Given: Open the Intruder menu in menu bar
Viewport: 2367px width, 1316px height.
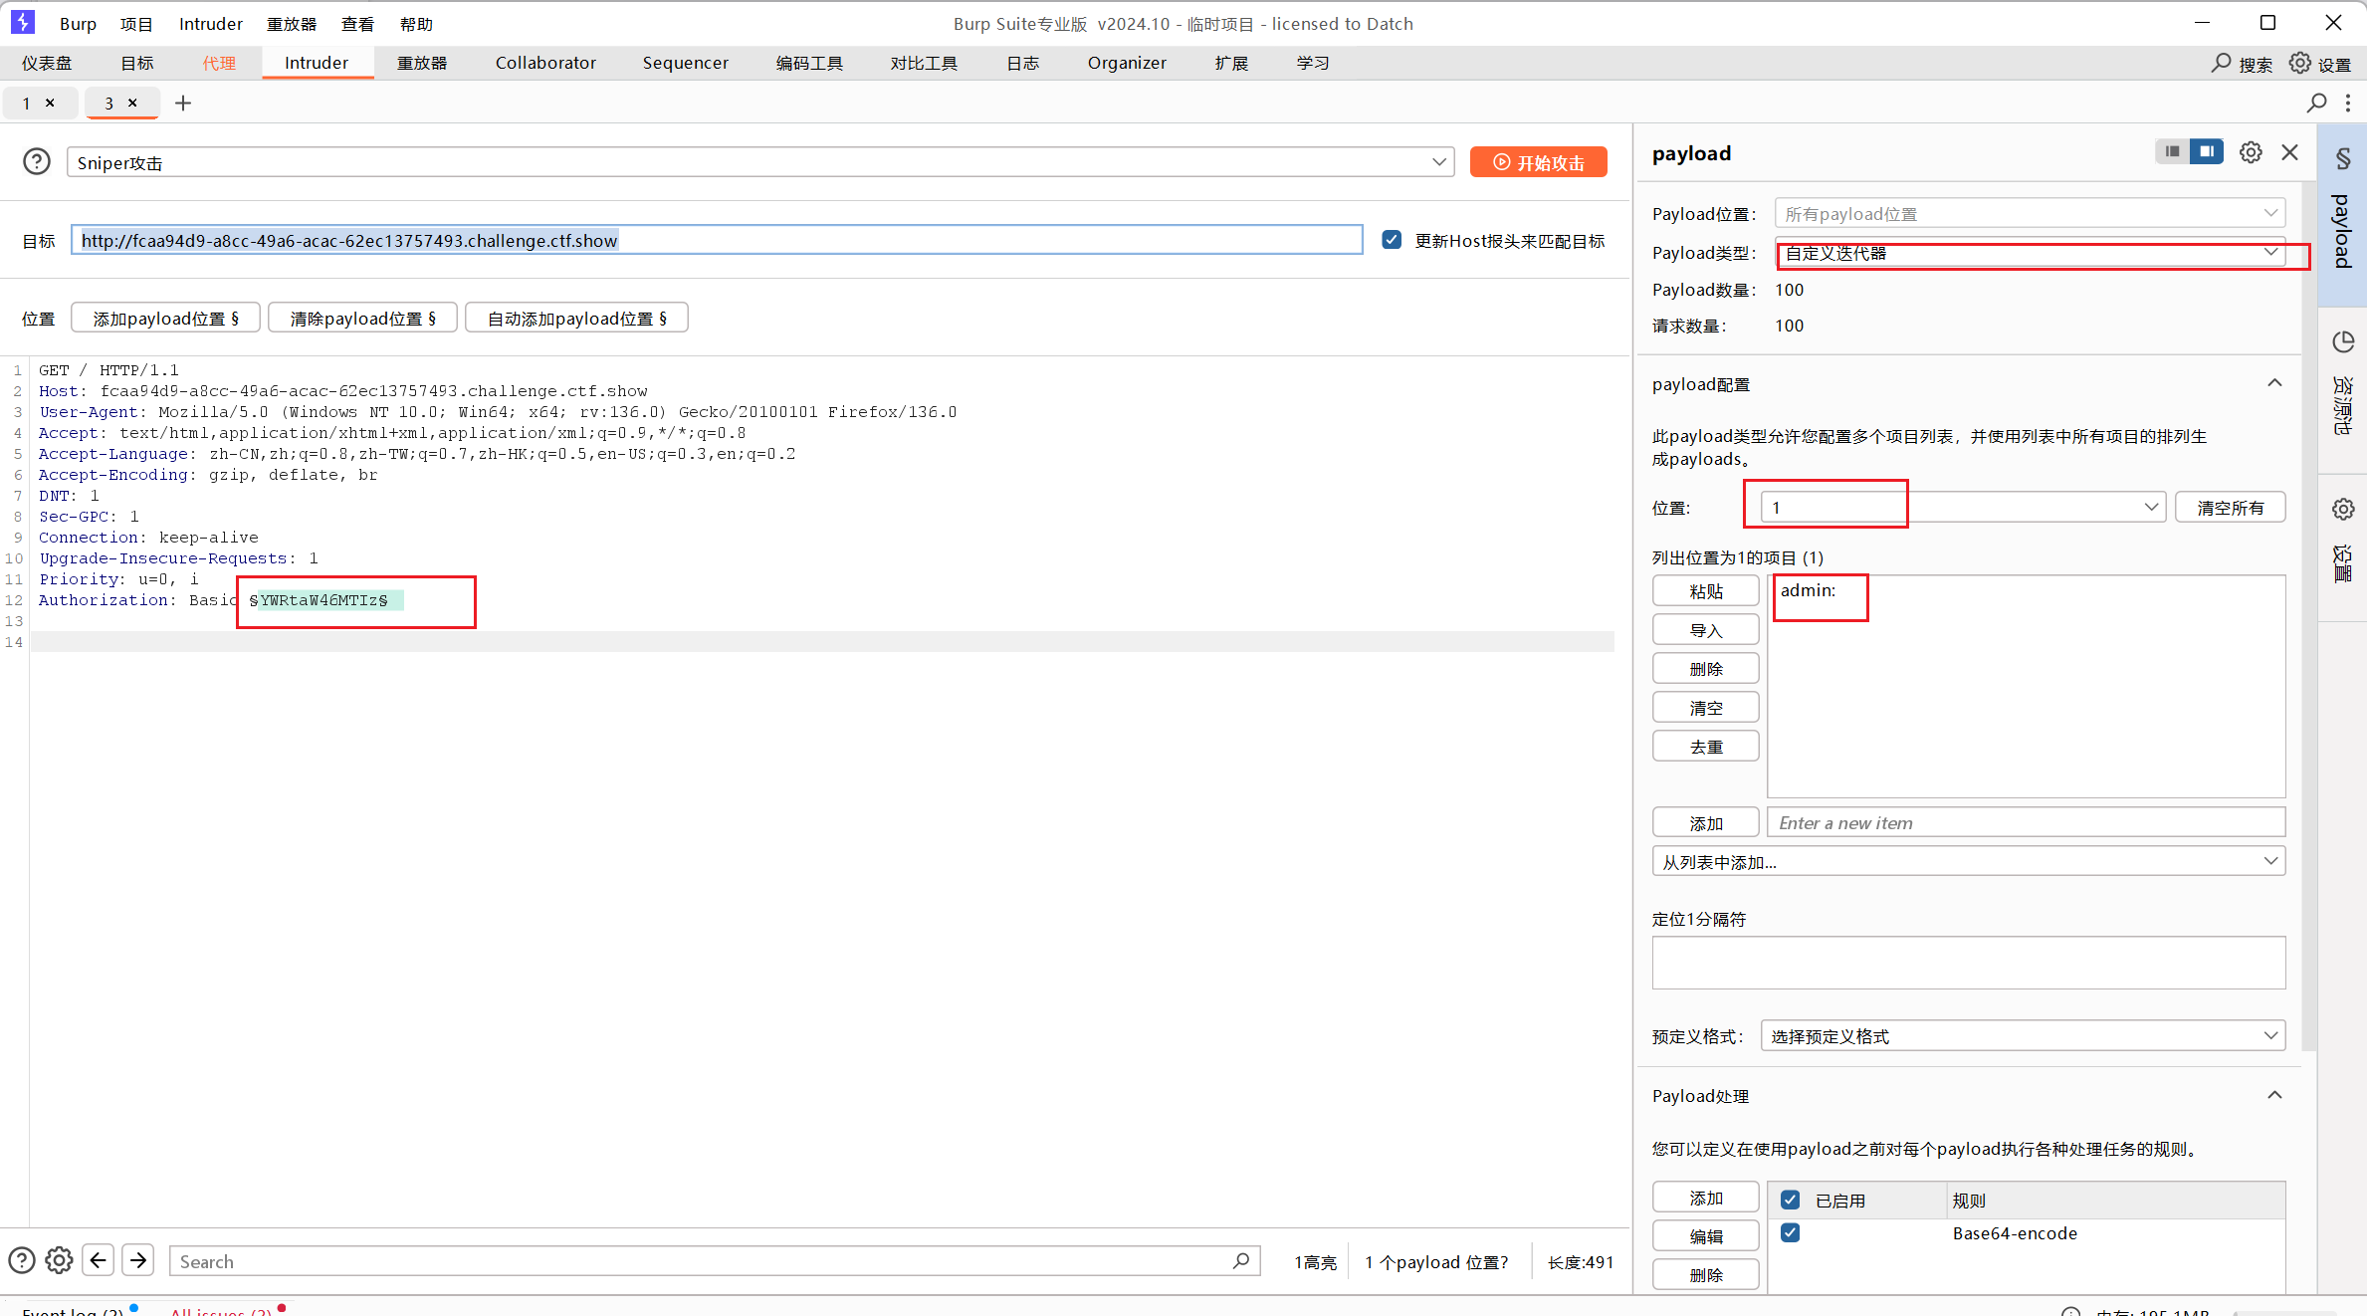Looking at the screenshot, I should coord(210,24).
